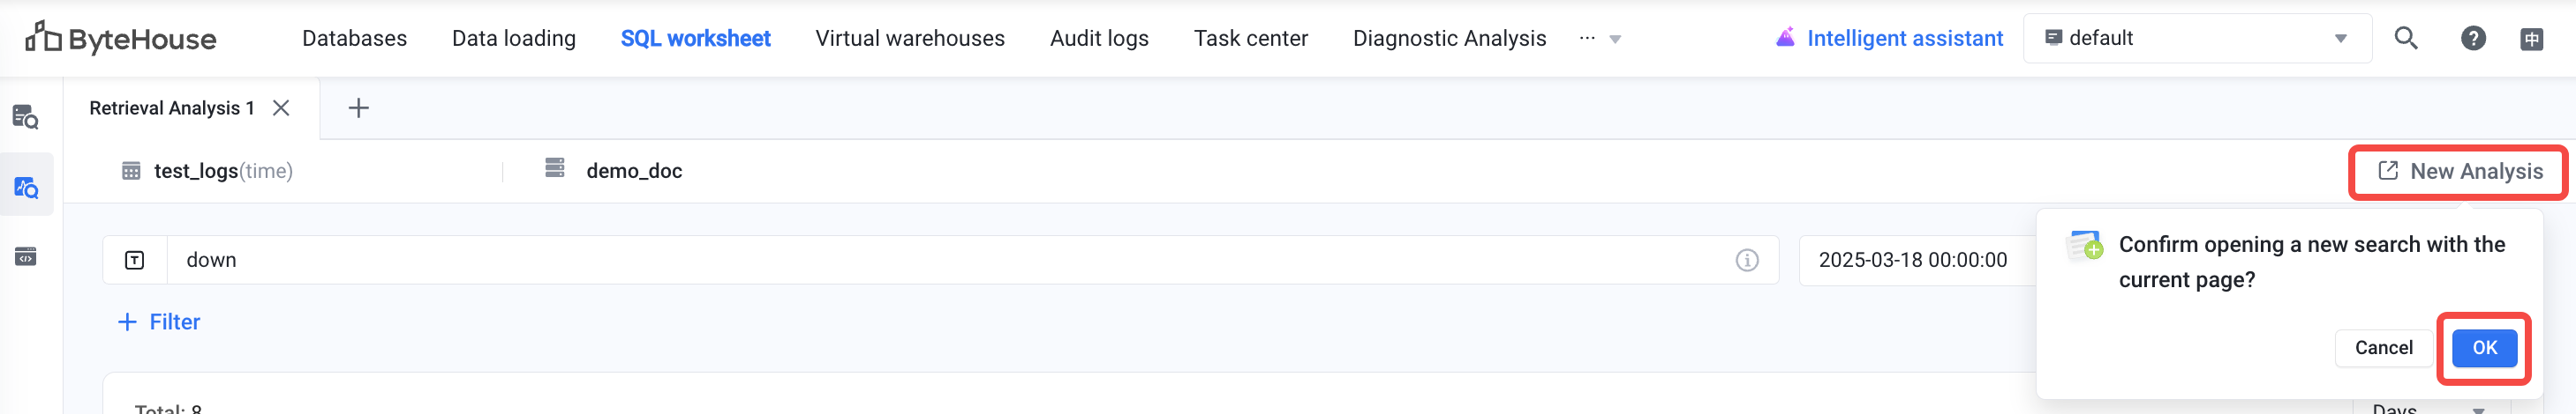
Task: Click the New Analysis button
Action: (2459, 172)
